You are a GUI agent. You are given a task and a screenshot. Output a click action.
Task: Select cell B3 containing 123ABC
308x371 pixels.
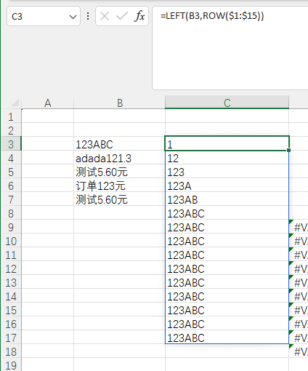click(x=120, y=145)
